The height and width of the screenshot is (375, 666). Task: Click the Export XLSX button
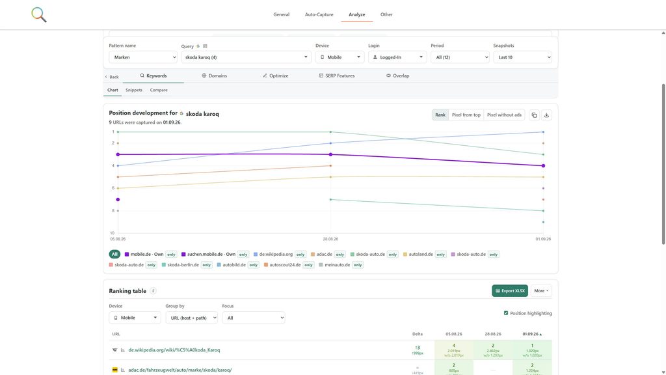coord(510,291)
